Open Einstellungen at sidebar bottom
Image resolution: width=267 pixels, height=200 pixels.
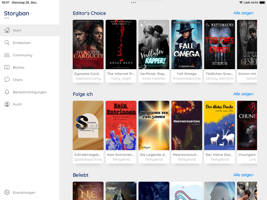(x=30, y=192)
